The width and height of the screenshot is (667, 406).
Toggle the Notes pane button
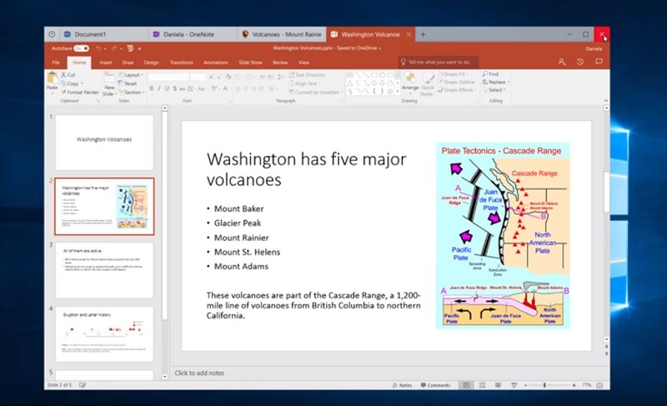tap(403, 385)
